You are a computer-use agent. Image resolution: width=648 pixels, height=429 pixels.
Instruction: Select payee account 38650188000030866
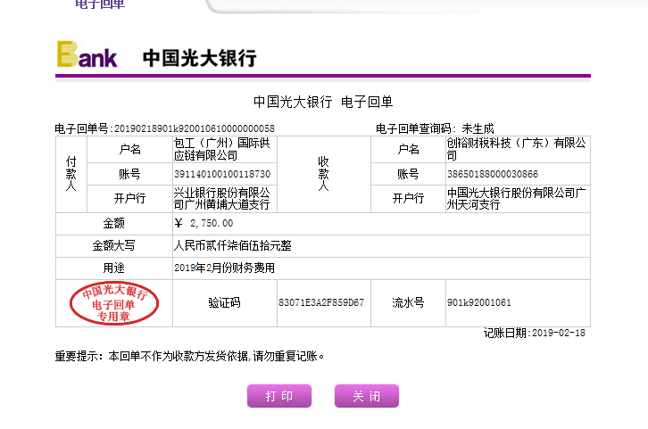pyautogui.click(x=492, y=174)
